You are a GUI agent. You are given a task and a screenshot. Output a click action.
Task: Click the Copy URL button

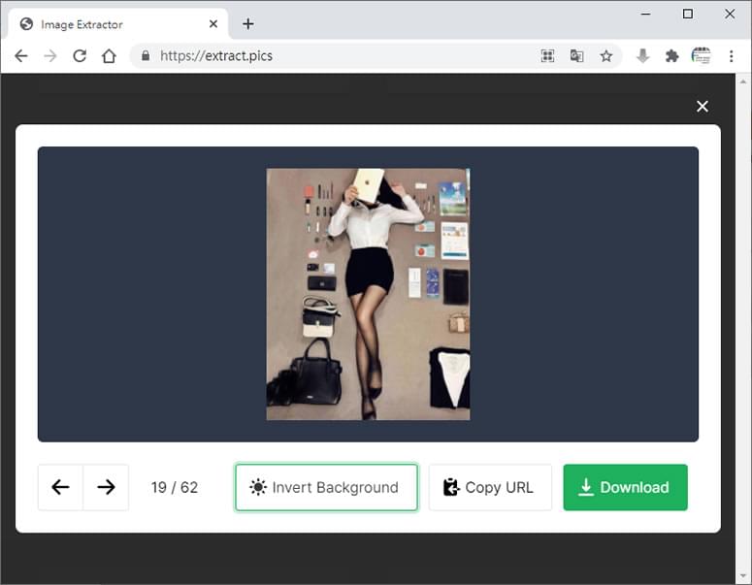tap(490, 487)
